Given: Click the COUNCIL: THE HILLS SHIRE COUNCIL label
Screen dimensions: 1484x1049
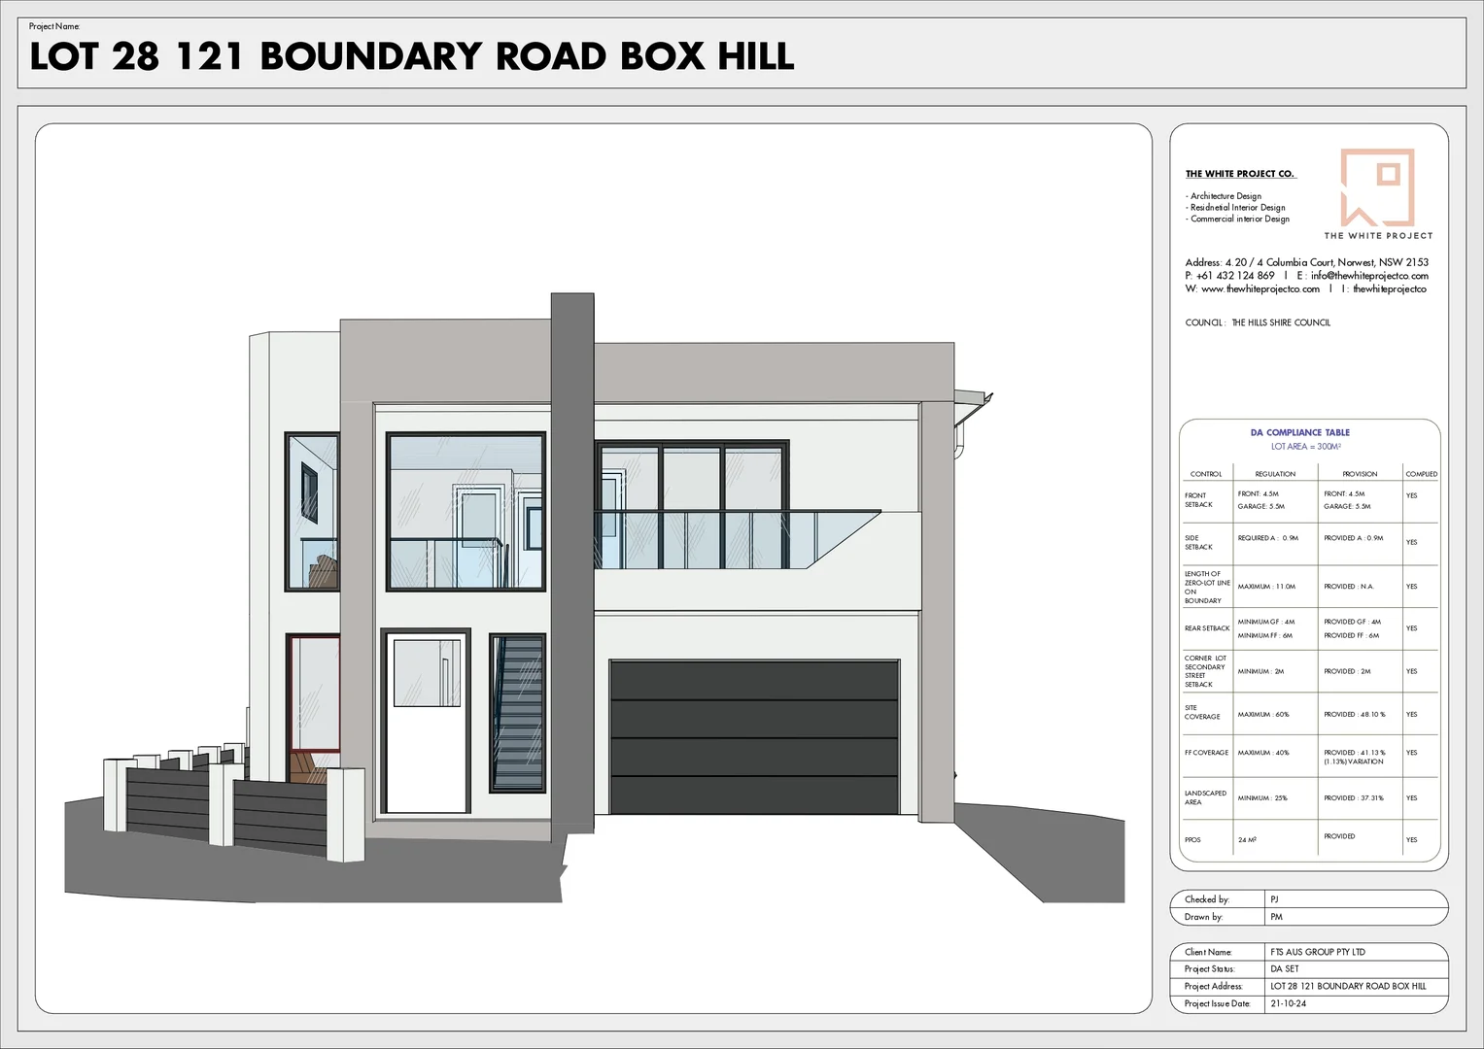Looking at the screenshot, I should [1258, 321].
